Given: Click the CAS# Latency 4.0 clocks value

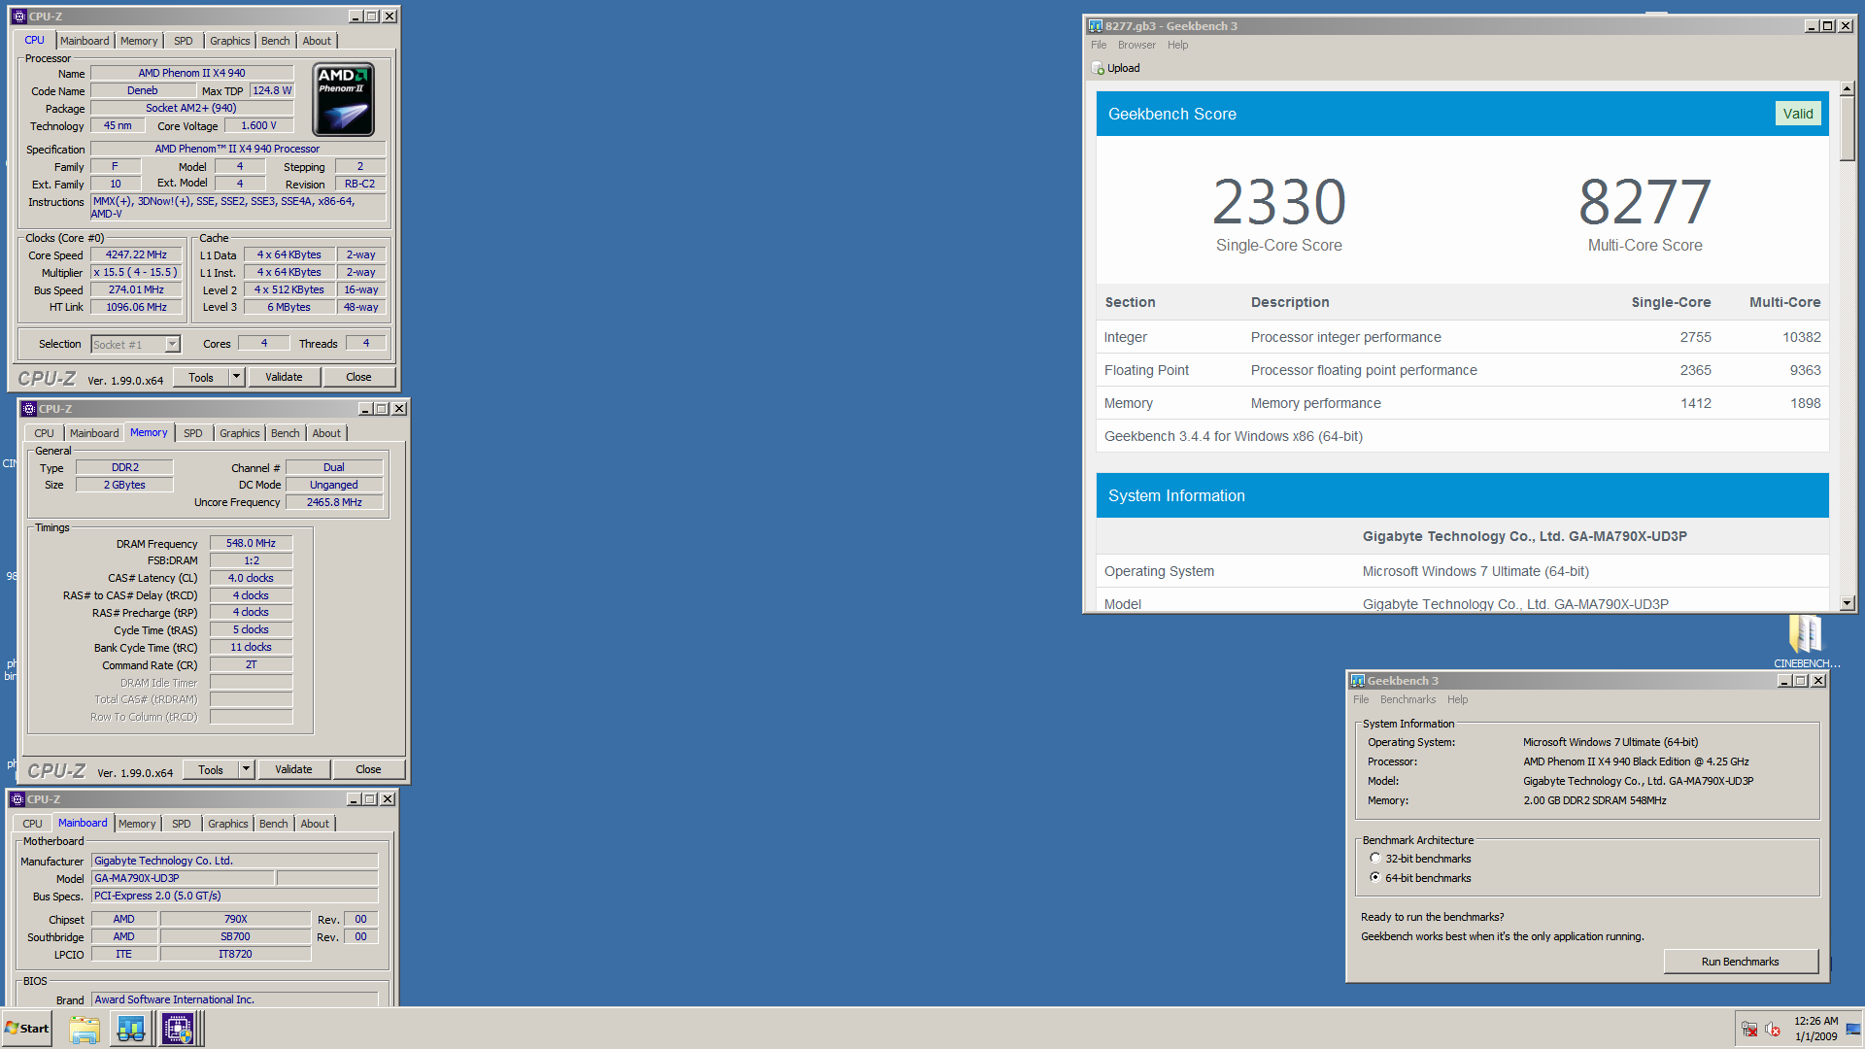Looking at the screenshot, I should [251, 578].
